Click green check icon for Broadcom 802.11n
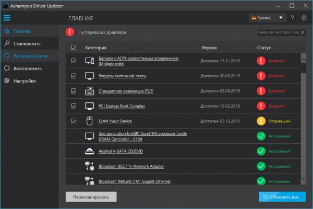This screenshot has height=209, width=313. pyautogui.click(x=261, y=166)
